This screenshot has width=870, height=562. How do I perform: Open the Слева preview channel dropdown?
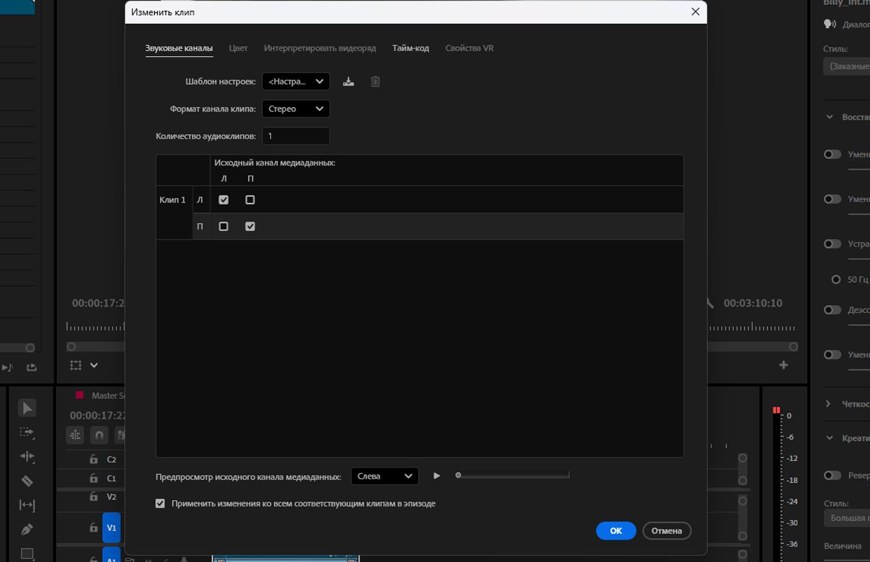point(384,476)
